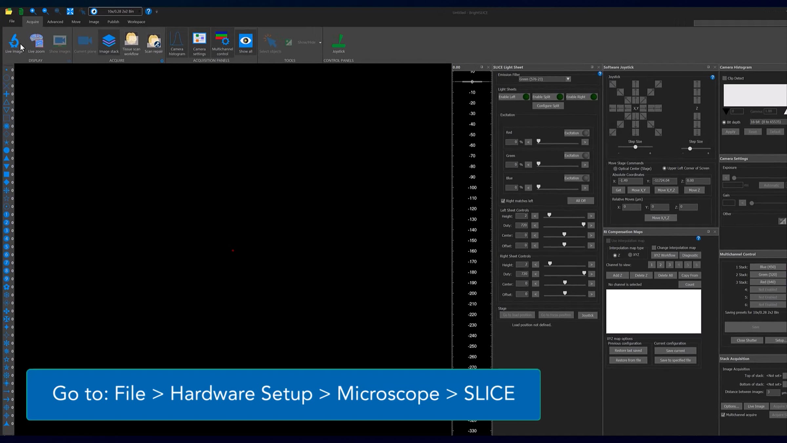Enable Clip Detect checkbox
Screen dimensions: 787x443
(725, 78)
